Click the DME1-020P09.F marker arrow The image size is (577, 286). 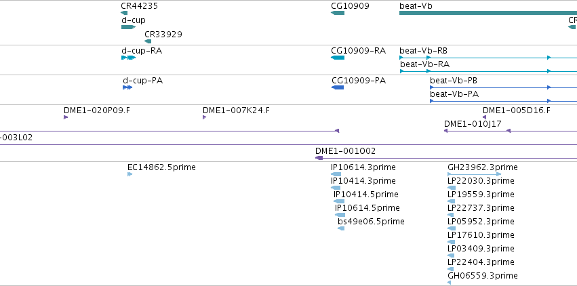[66, 117]
